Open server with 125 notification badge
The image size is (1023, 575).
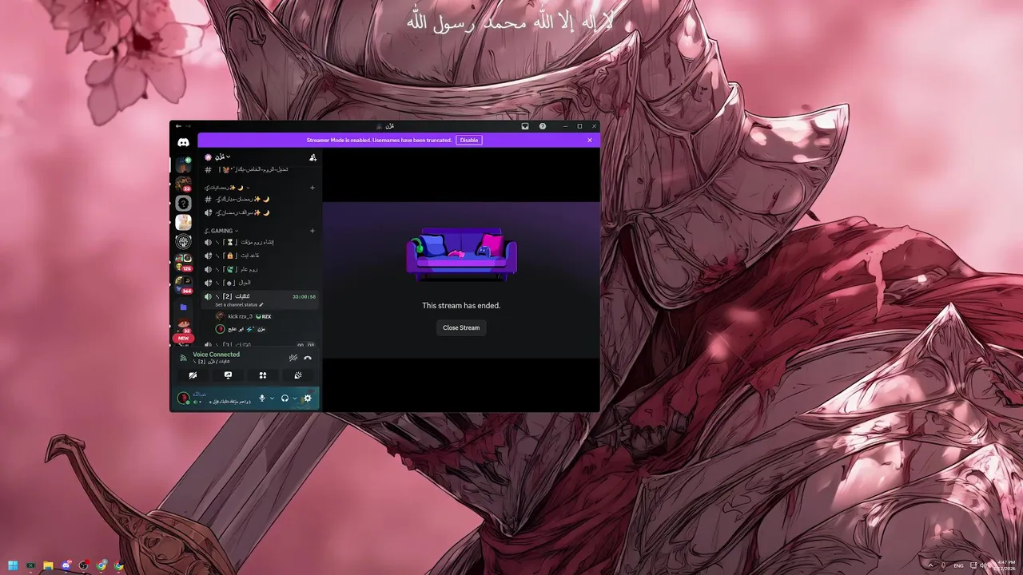(x=183, y=261)
